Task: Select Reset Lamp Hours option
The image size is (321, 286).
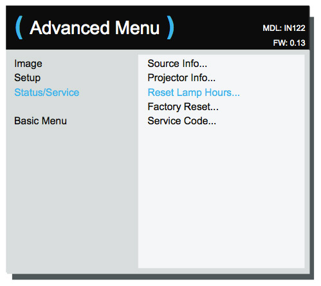Action: [194, 93]
